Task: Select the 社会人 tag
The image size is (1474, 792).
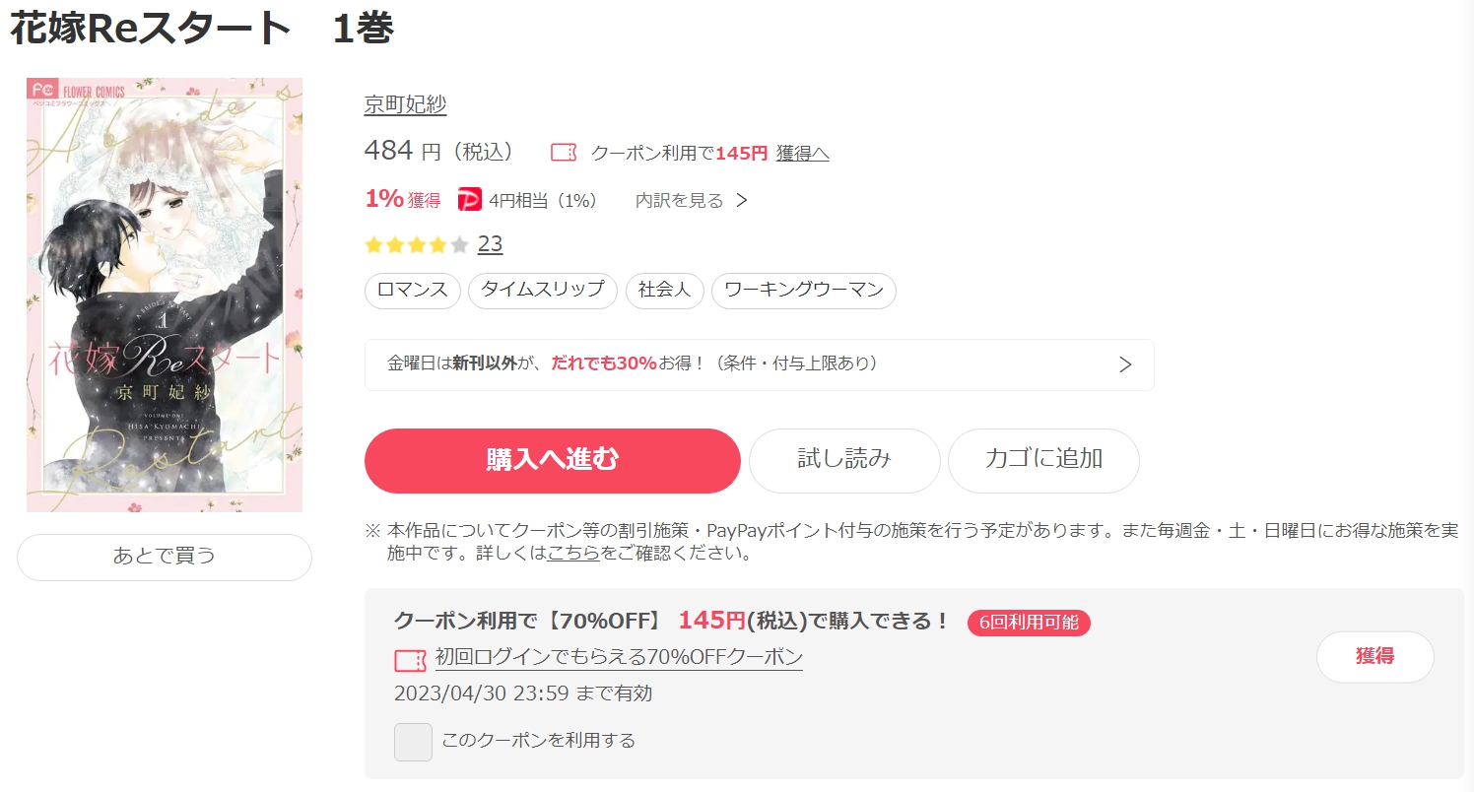Action: point(665,291)
